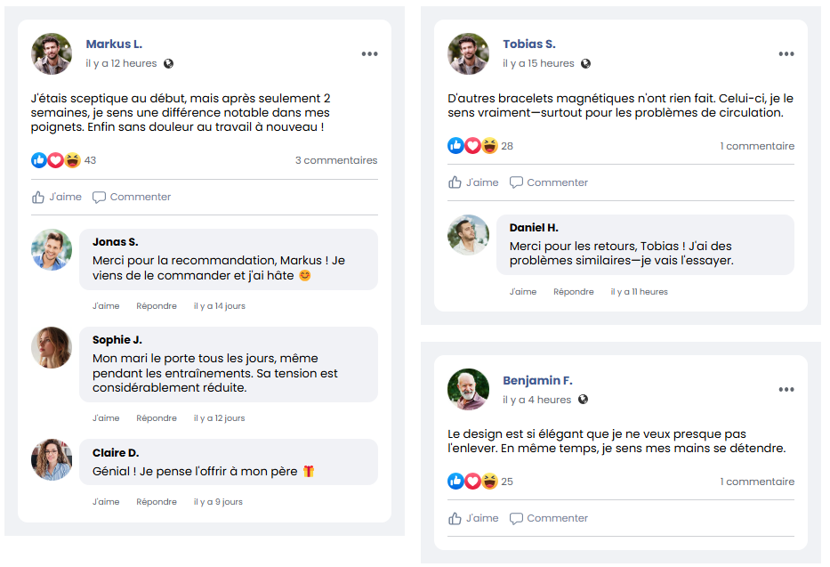Click the thumbs-up J'aime icon under Tobias's post
This screenshot has width=830, height=567.
tap(455, 182)
